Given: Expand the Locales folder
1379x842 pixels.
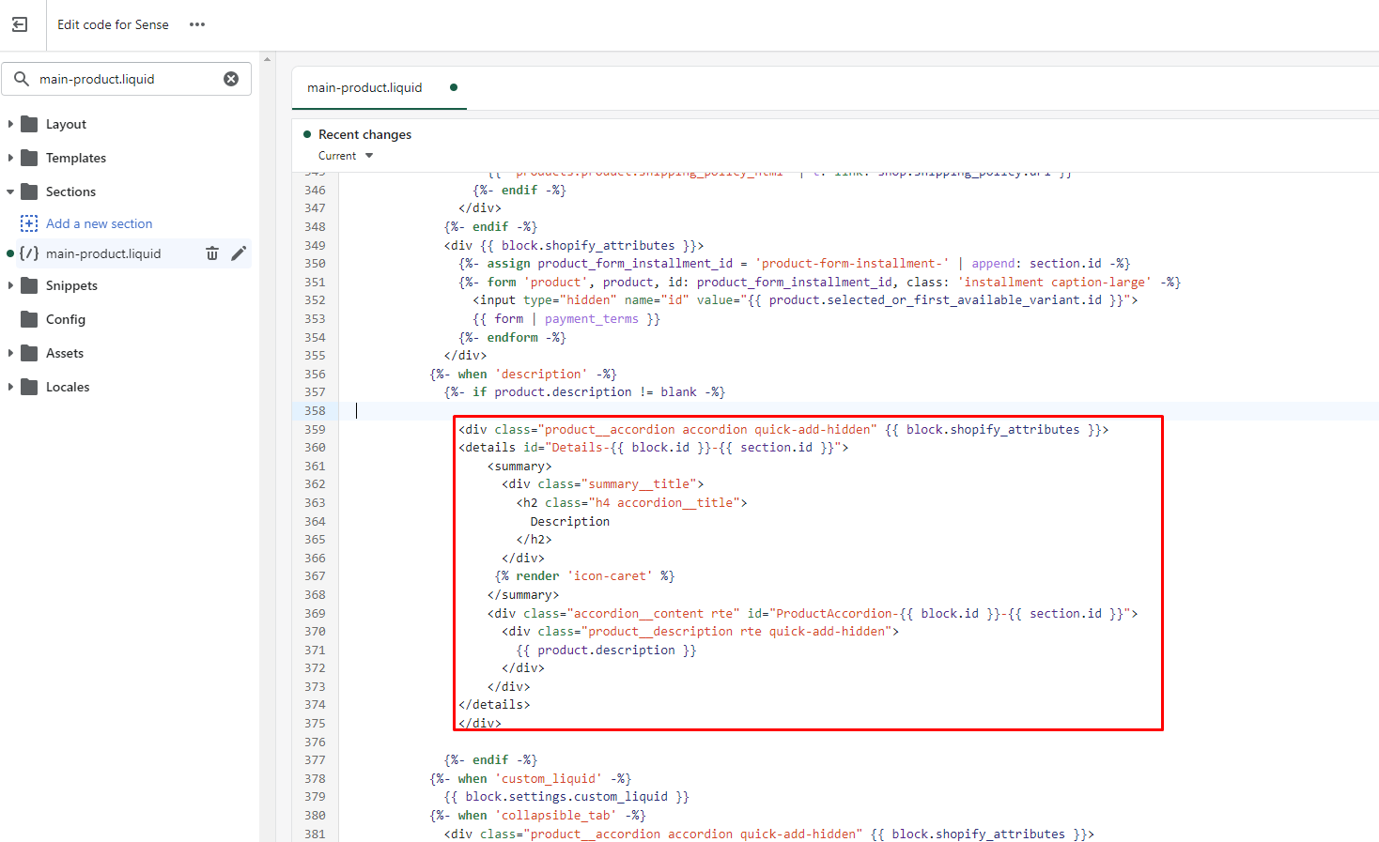Looking at the screenshot, I should (x=10, y=387).
